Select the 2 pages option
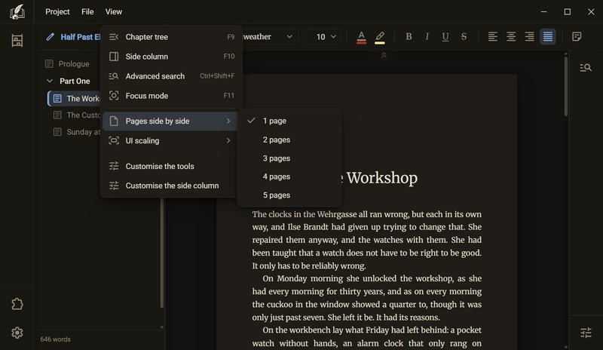The height and width of the screenshot is (350, 603). 289,140
